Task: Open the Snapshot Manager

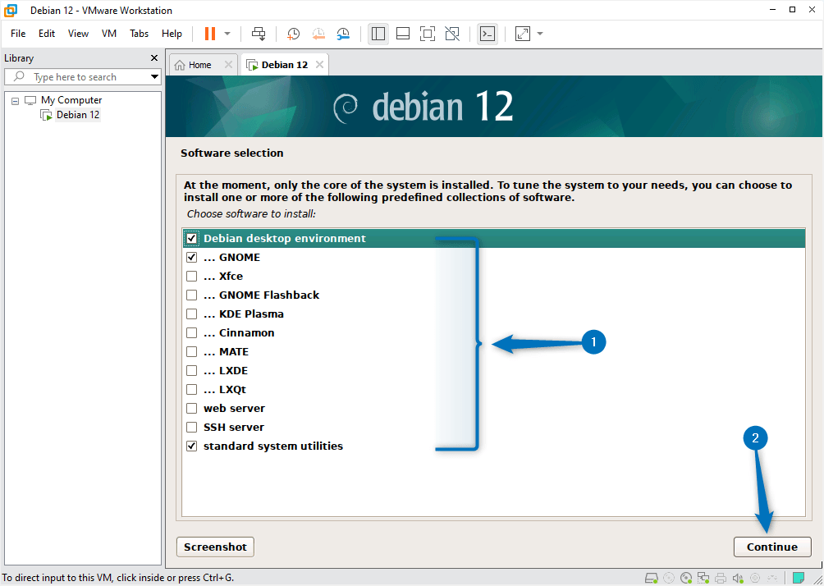Action: pos(343,34)
